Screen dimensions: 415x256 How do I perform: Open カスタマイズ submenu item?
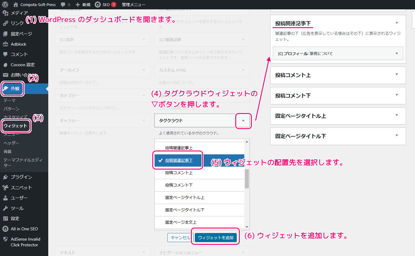click(x=15, y=117)
